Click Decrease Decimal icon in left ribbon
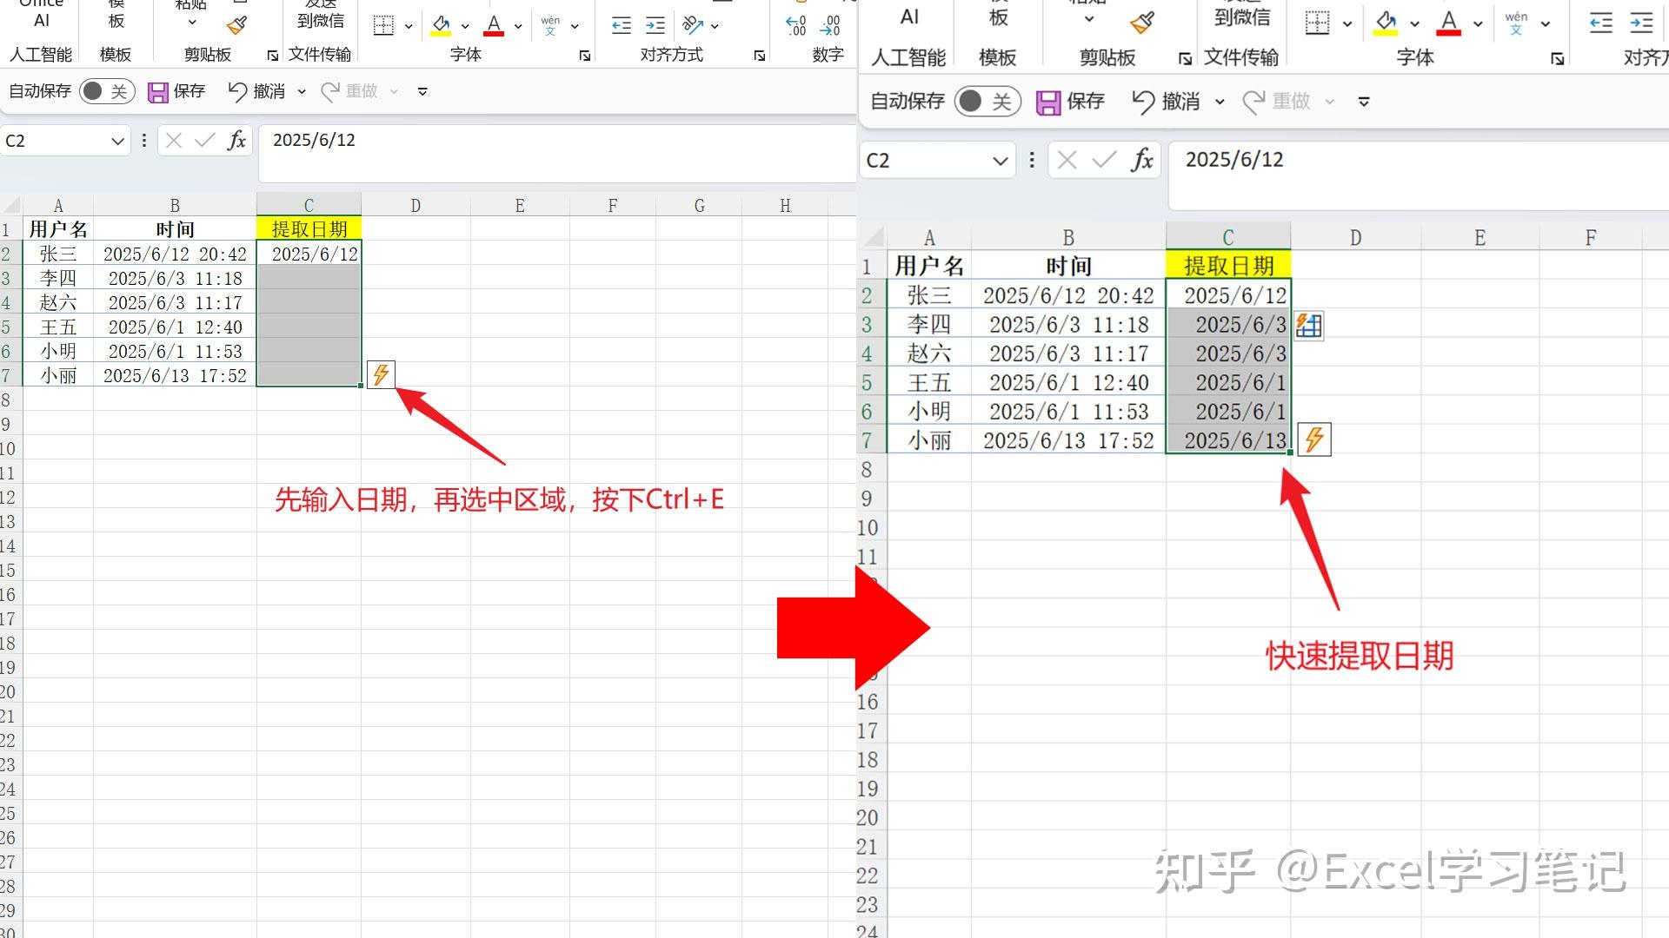 click(830, 25)
